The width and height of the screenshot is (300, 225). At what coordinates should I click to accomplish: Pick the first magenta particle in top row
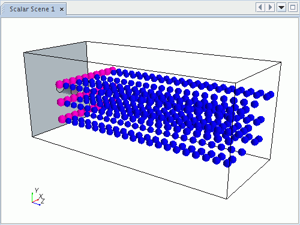(59, 84)
